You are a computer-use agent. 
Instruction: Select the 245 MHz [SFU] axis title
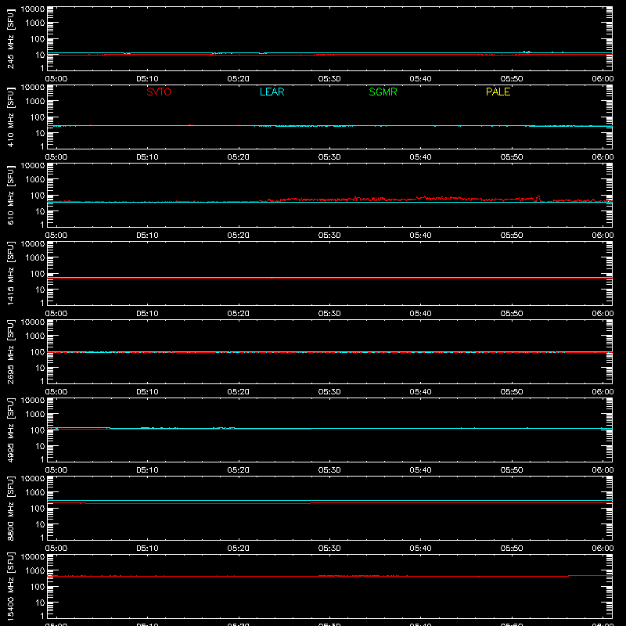coord(11,38)
